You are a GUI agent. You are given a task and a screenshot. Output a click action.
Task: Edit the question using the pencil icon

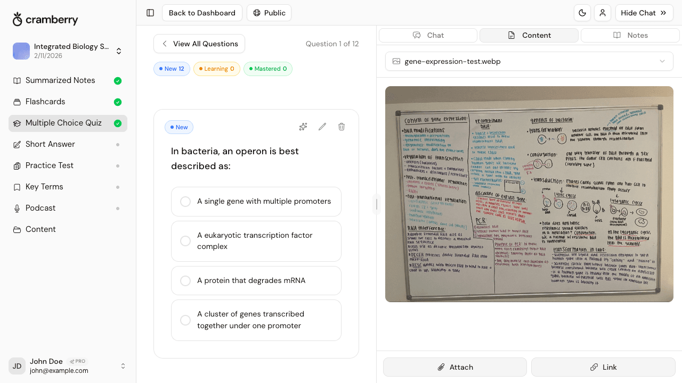click(x=322, y=127)
